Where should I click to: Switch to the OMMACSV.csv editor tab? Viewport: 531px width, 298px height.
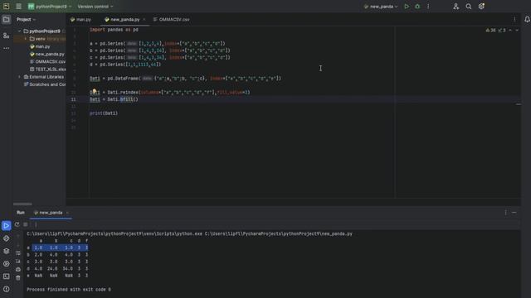click(172, 20)
